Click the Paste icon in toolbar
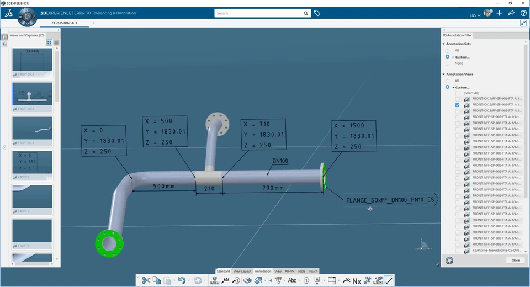 pos(167,280)
